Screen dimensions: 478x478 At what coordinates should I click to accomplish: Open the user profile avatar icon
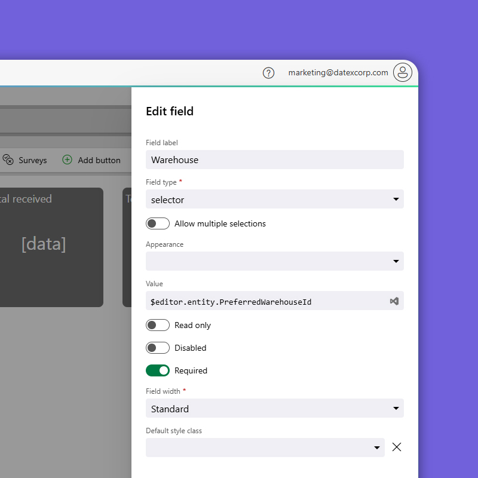click(403, 73)
